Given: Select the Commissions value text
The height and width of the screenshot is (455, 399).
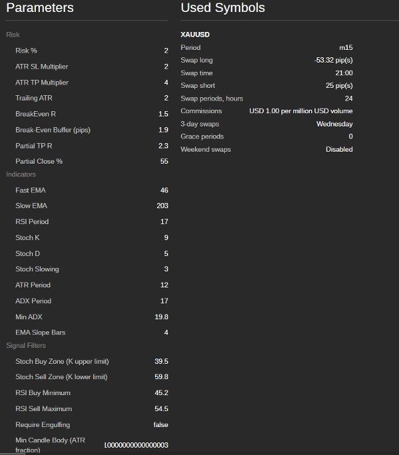Looking at the screenshot, I should pos(301,111).
